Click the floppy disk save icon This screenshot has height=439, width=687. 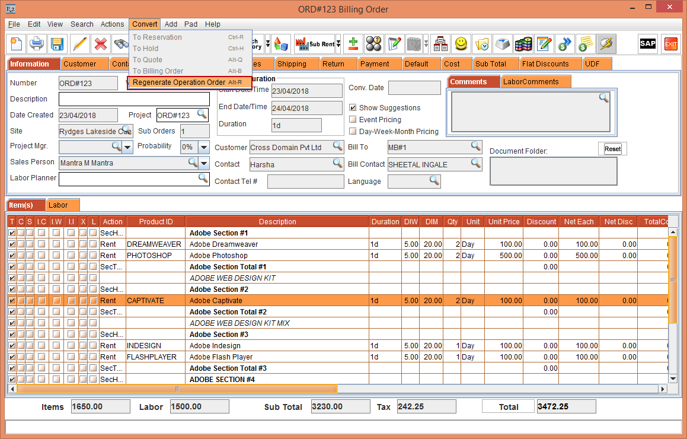click(57, 44)
